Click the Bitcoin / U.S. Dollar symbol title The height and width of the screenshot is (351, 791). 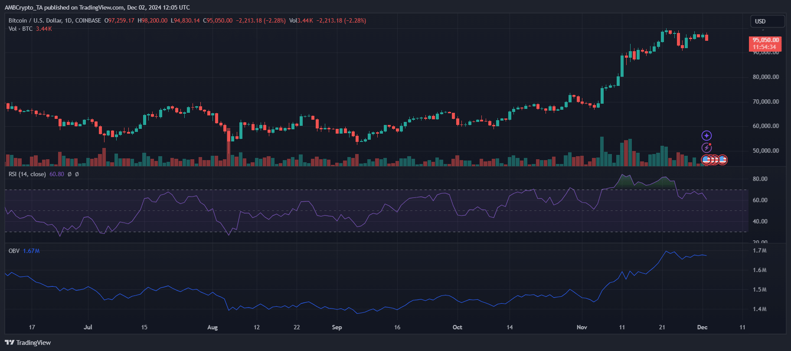pos(55,20)
